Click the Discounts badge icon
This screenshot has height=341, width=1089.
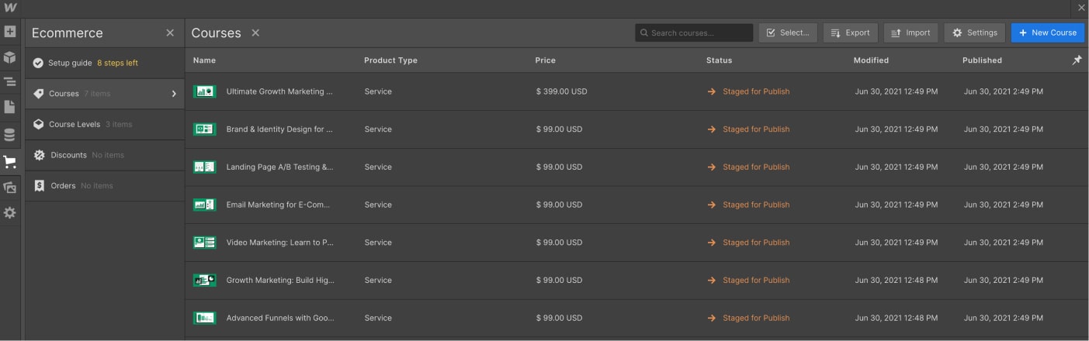click(39, 155)
